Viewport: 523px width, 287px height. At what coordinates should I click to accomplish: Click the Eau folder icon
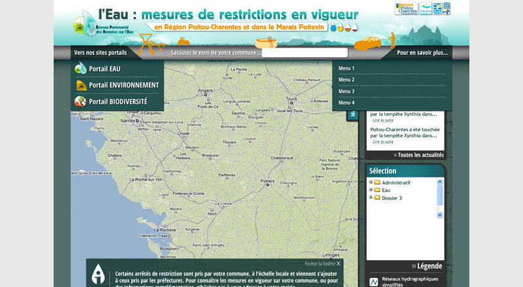pyautogui.click(x=377, y=190)
